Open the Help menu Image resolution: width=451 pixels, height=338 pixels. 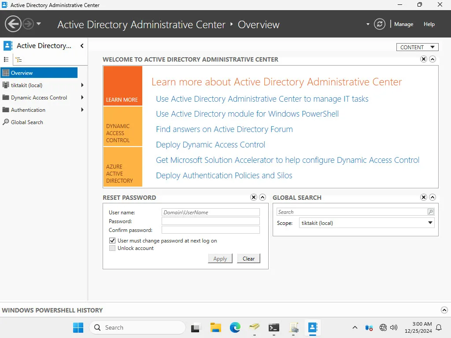(429, 24)
